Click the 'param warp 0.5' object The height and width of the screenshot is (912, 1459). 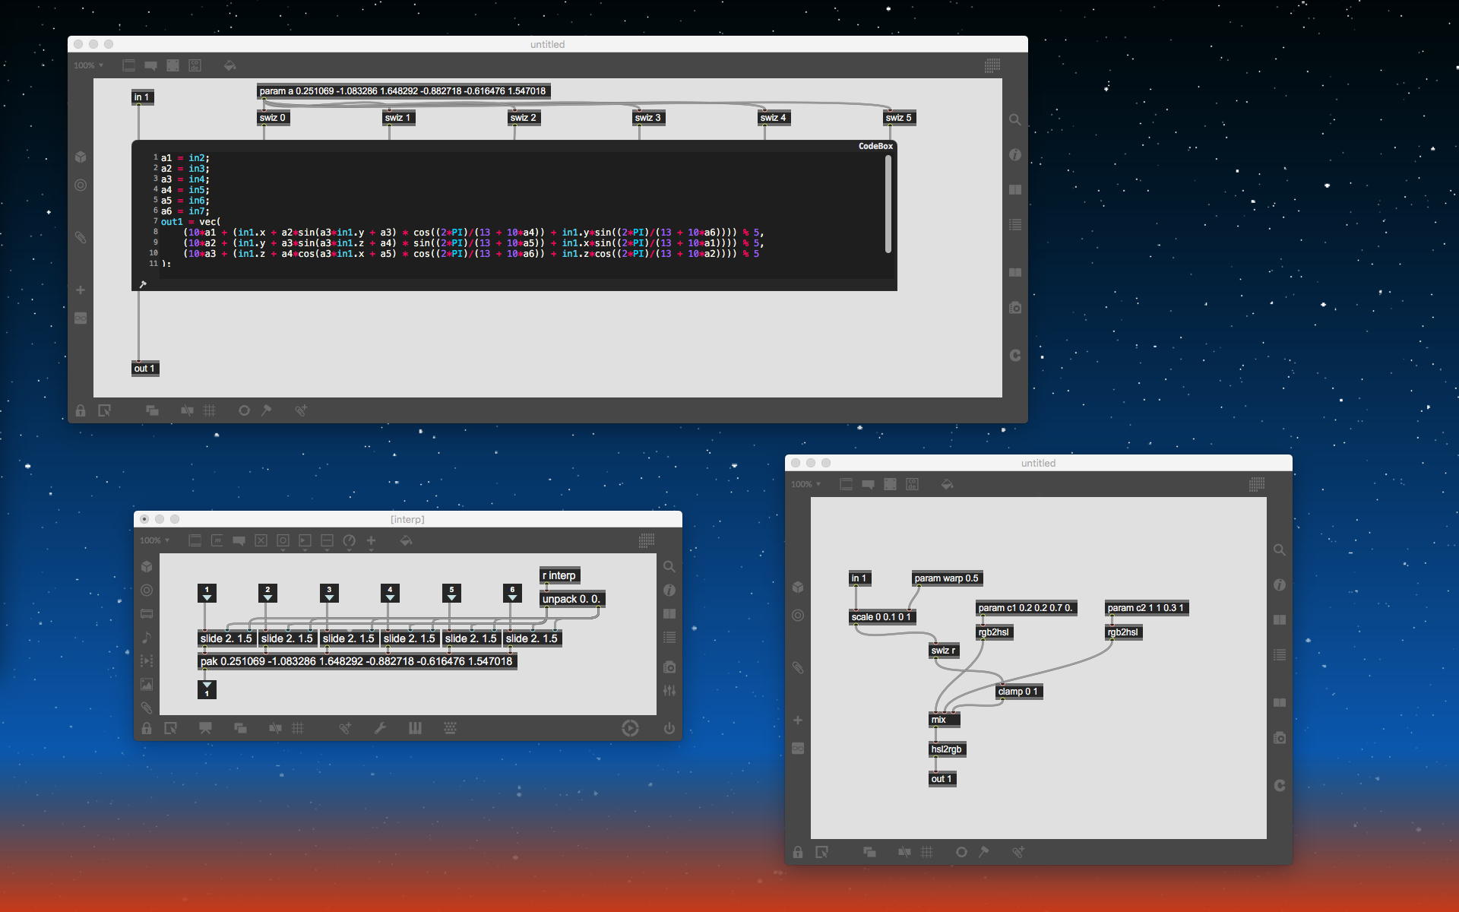click(946, 578)
